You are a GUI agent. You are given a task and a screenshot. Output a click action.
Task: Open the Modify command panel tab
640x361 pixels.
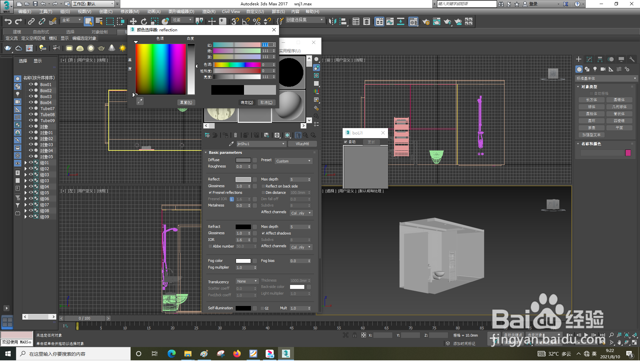[x=589, y=59]
